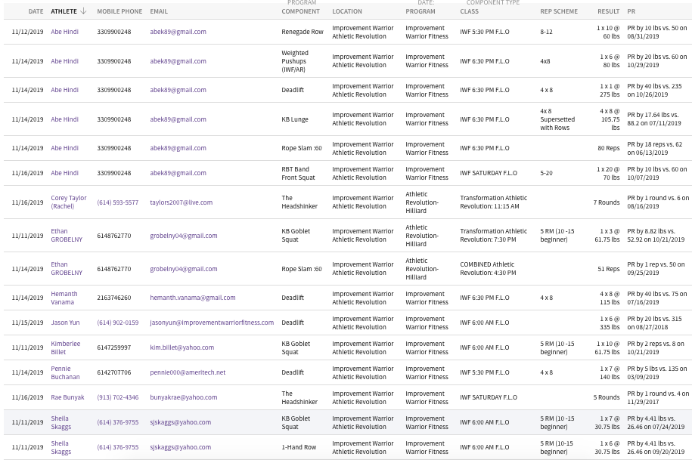
Task: Open Hemanth Vanama's athlete link
Action: [64, 298]
